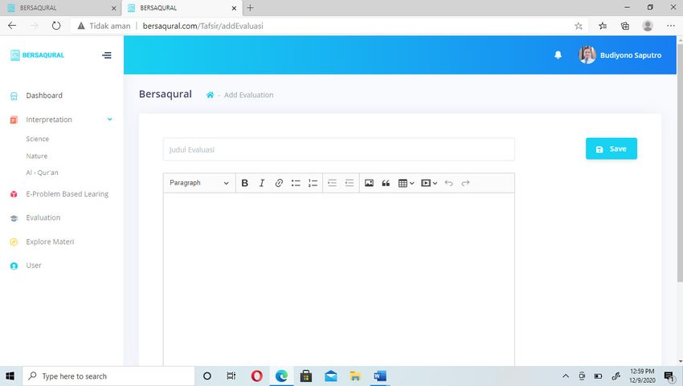
Task: Open Evaluation in the sidebar
Action: coord(43,218)
